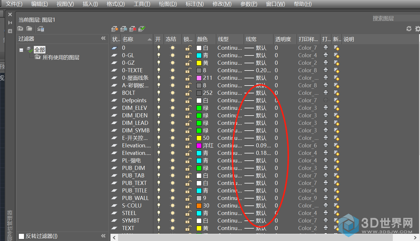
Task: Click New Property Filter icon
Action: pos(20,29)
